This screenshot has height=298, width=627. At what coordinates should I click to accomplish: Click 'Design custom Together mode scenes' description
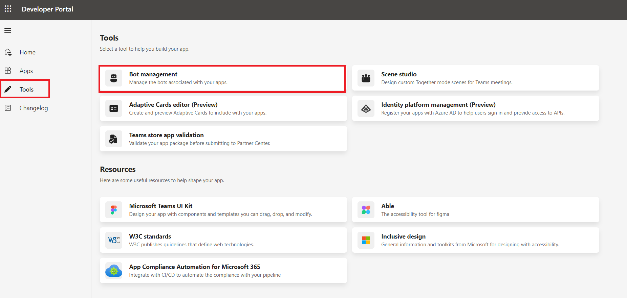(447, 82)
